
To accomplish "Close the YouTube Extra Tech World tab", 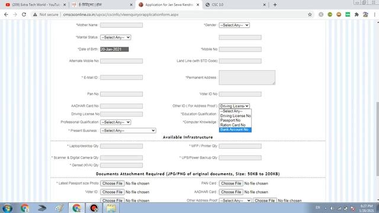I will click(x=65, y=5).
